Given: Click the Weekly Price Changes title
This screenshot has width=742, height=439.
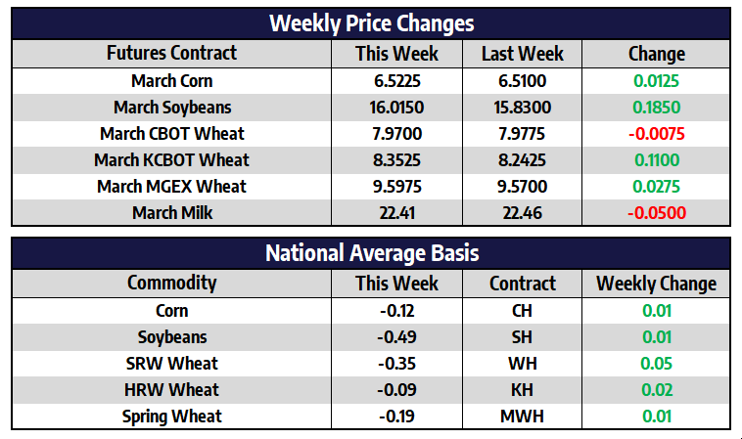Looking at the screenshot, I should click(371, 22).
